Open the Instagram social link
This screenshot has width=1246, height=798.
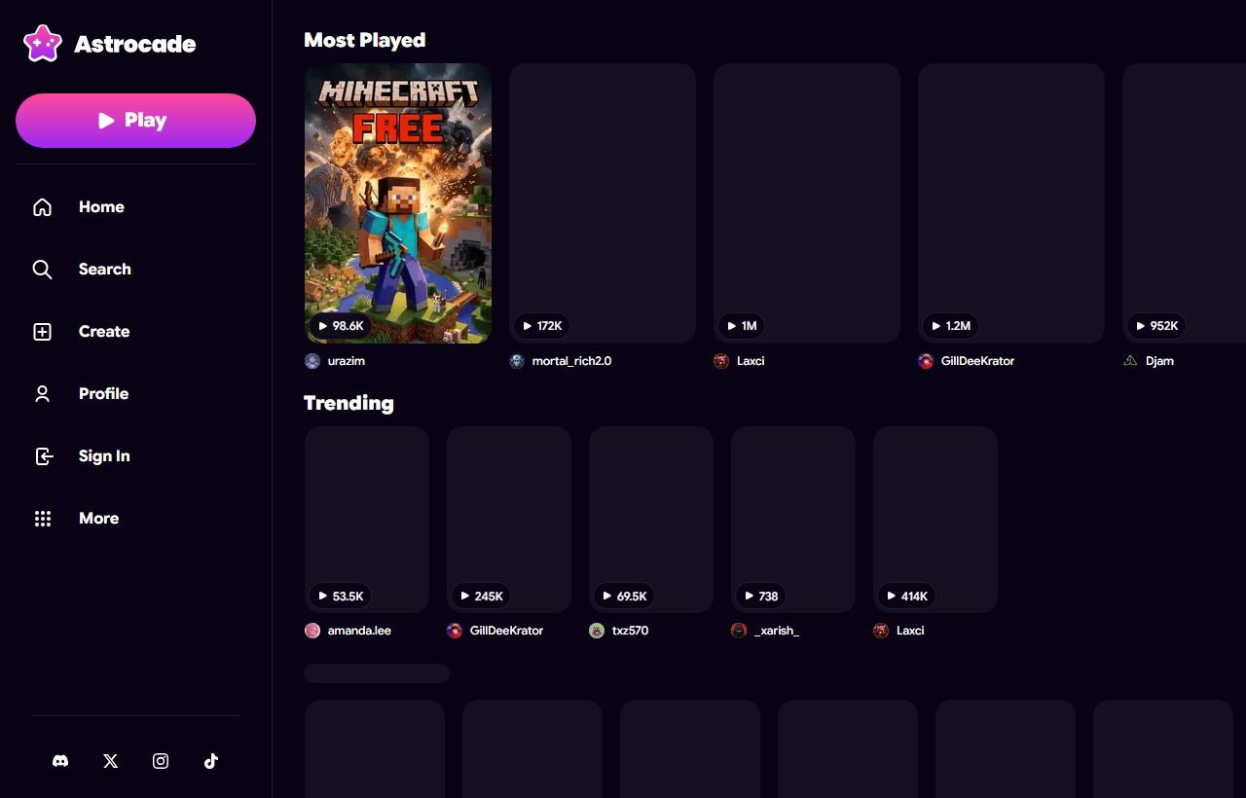[x=161, y=761]
